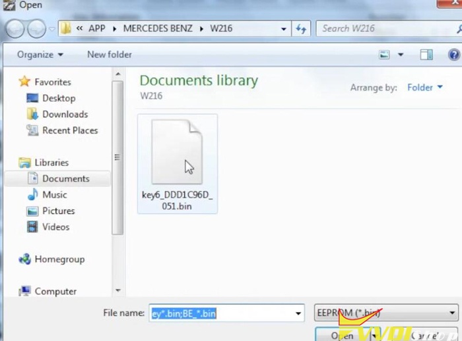The height and width of the screenshot is (341, 462).
Task: Click the navigation pane scroll down arrow
Action: pos(118,290)
